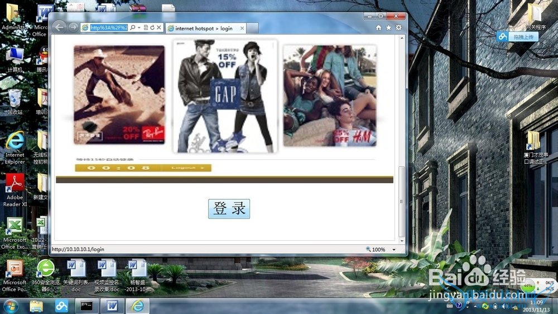Go back with the browser Back arrow
Image resolution: width=558 pixels, height=314 pixels.
pyautogui.click(x=59, y=27)
